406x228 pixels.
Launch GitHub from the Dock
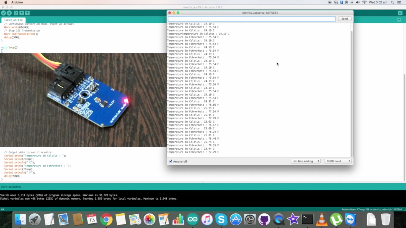point(264,220)
